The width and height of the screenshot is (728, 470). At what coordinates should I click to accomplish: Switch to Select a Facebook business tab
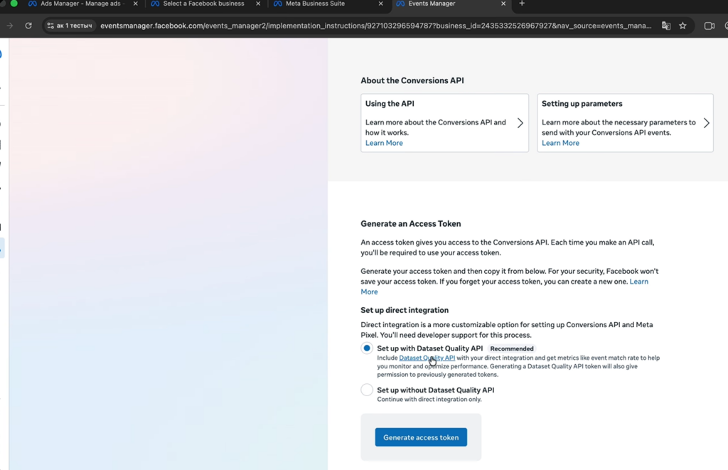coord(203,4)
